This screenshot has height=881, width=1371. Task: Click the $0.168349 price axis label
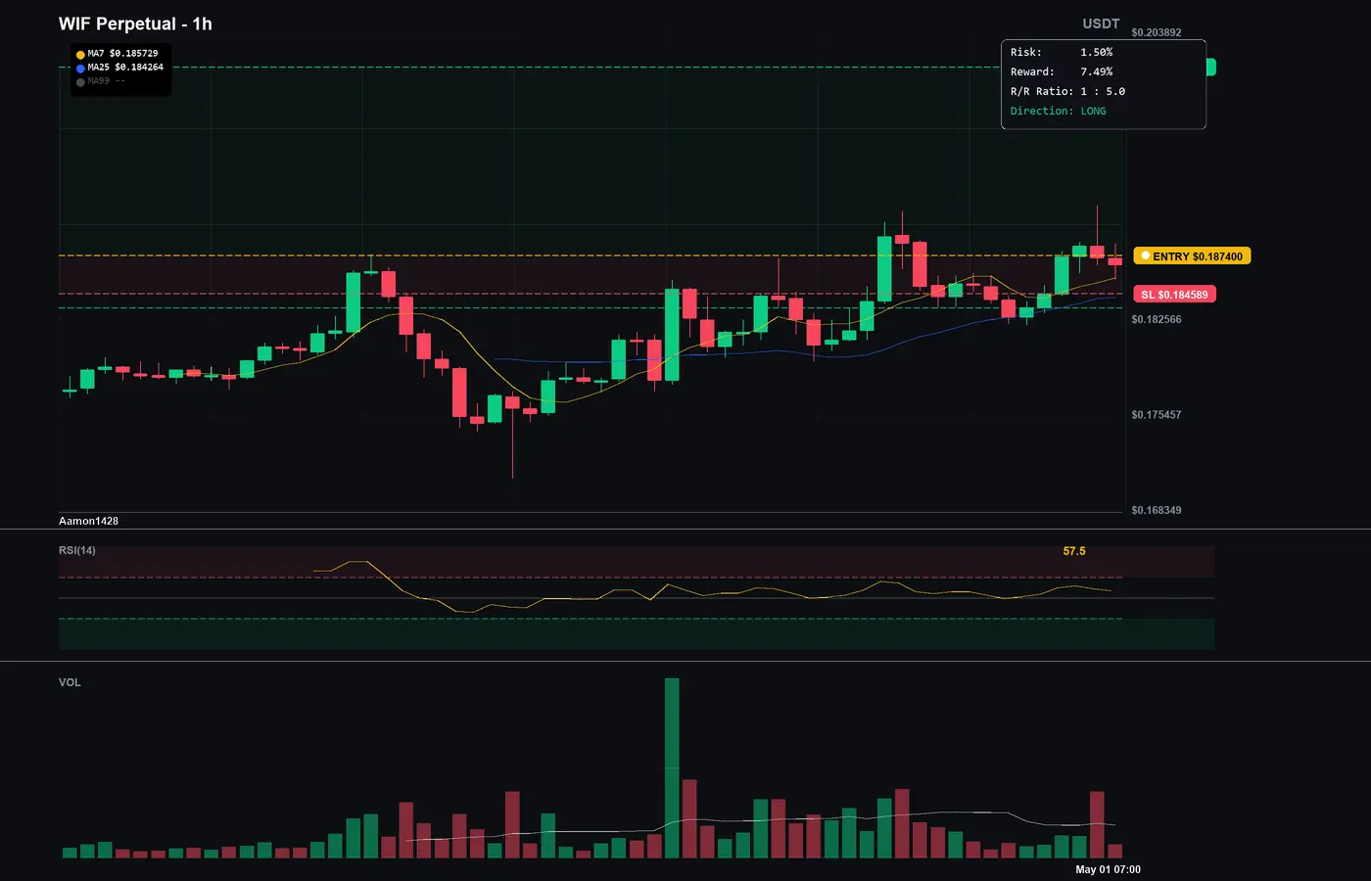pyautogui.click(x=1156, y=510)
